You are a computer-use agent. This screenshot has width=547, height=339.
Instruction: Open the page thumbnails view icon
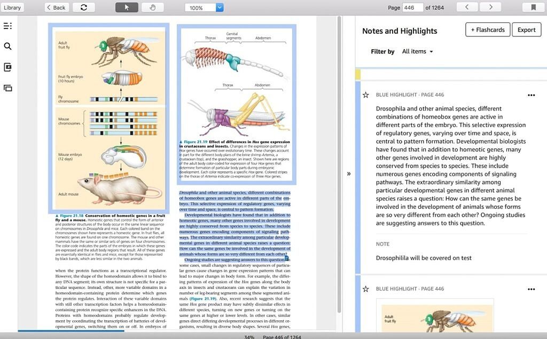(x=7, y=88)
